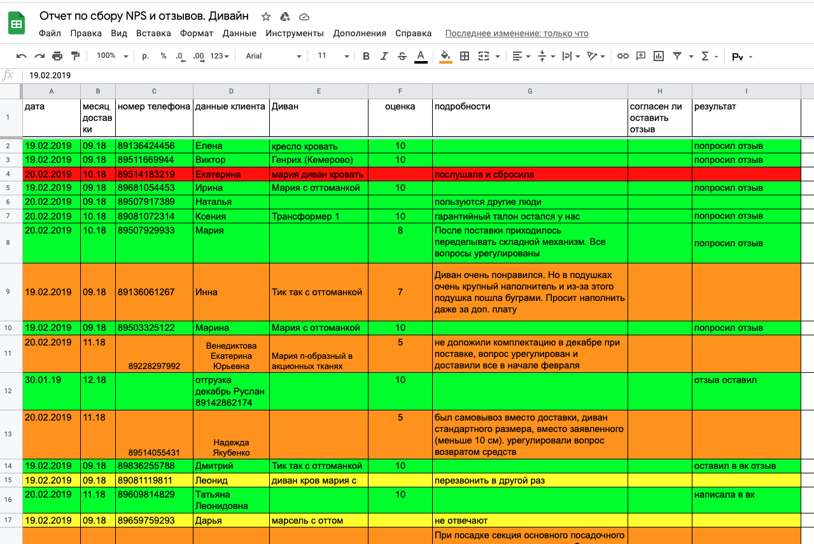Select the cell 'послушала и сбросила'
This screenshot has height=544, width=814.
click(530, 174)
